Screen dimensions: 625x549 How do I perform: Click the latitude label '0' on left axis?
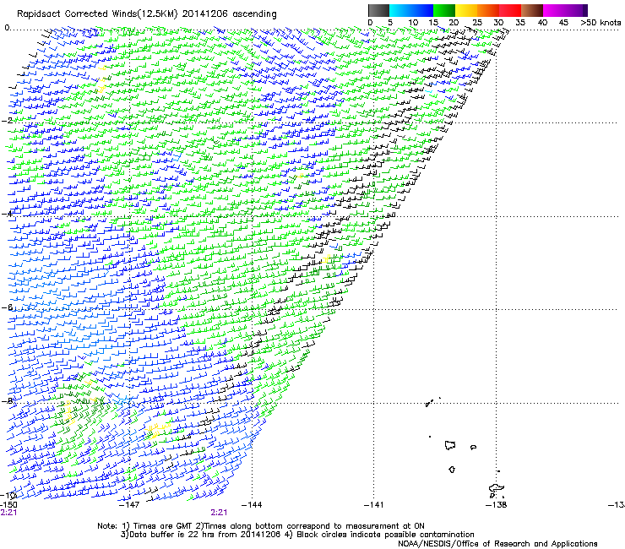pos(7,28)
